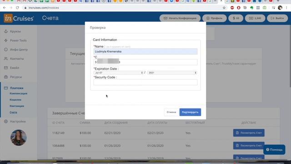Click the Выйти logout button
Viewport: 291px width, 164px height.
click(277, 18)
